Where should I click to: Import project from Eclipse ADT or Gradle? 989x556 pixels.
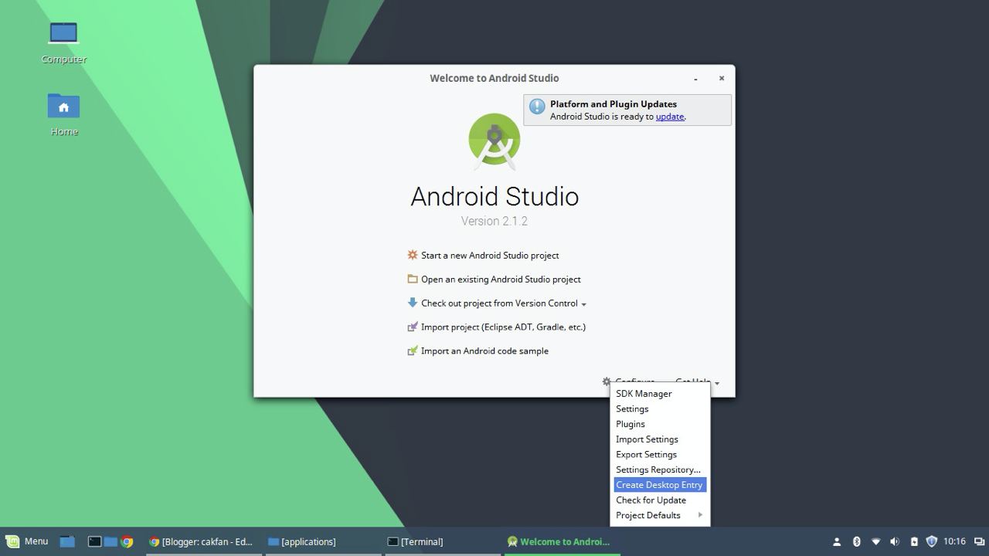[503, 327]
